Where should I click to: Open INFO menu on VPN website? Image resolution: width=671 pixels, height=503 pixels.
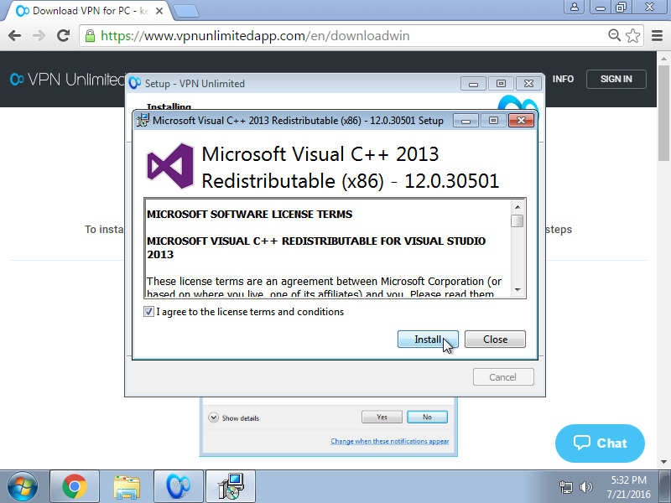(563, 79)
